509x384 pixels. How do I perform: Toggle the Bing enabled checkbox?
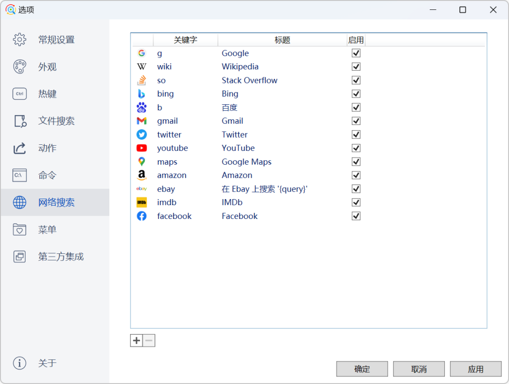356,94
